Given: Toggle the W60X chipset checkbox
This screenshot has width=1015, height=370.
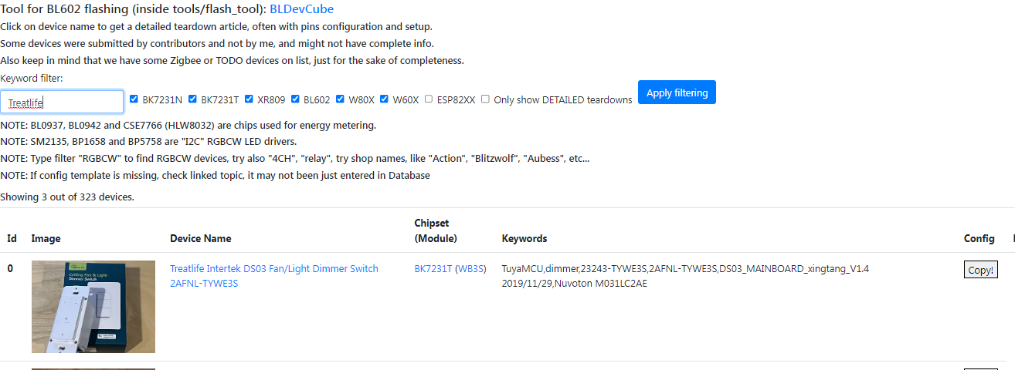Looking at the screenshot, I should (x=384, y=99).
